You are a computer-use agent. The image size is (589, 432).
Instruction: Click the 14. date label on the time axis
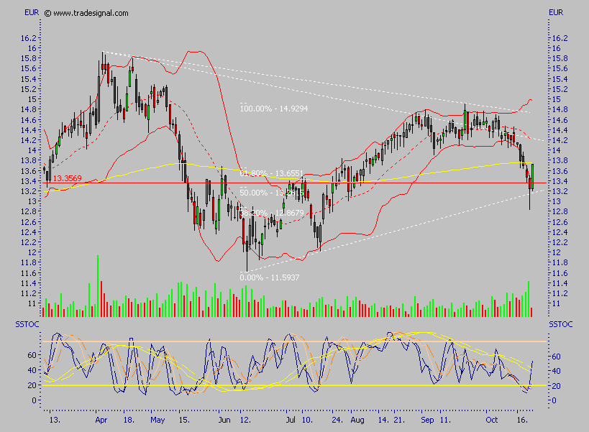[383, 420]
